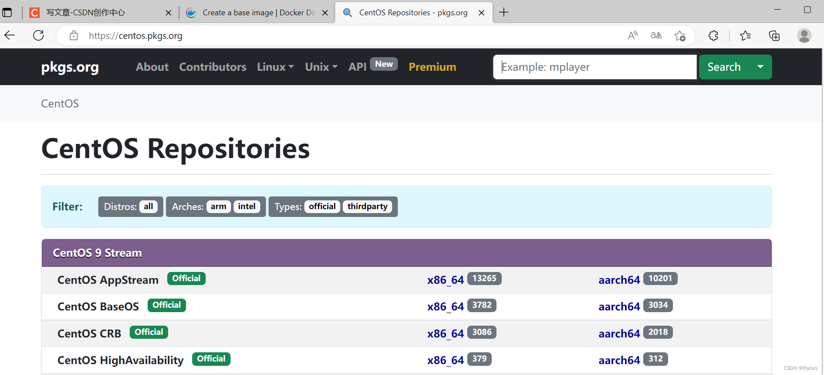This screenshot has width=824, height=375.
Task: Select the CentOS Repositories tab
Action: tap(414, 13)
